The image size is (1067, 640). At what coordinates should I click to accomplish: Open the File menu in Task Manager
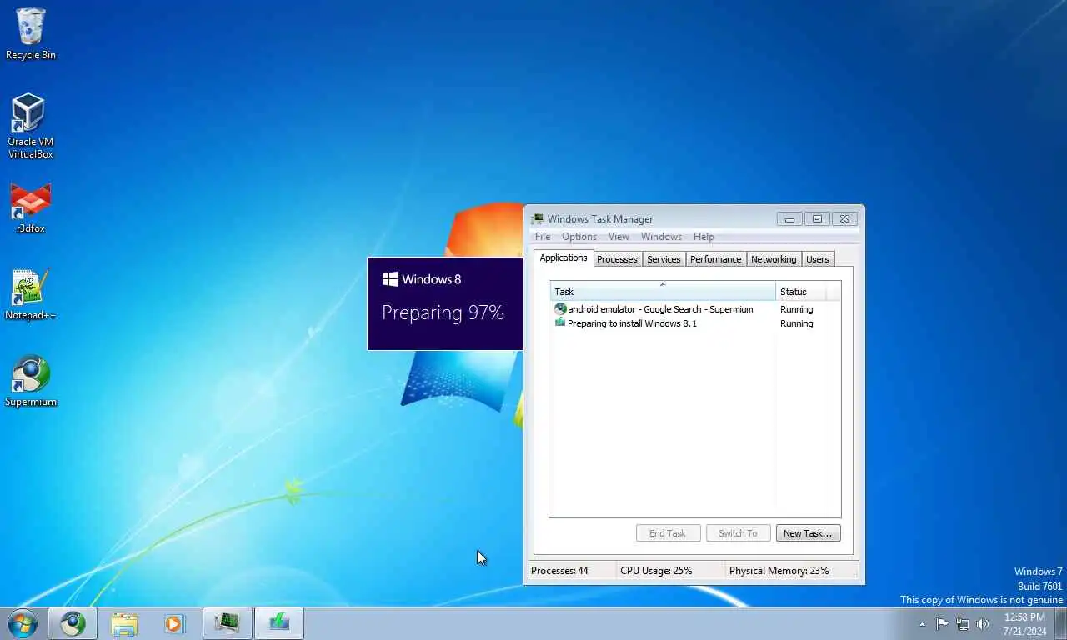[x=543, y=237]
